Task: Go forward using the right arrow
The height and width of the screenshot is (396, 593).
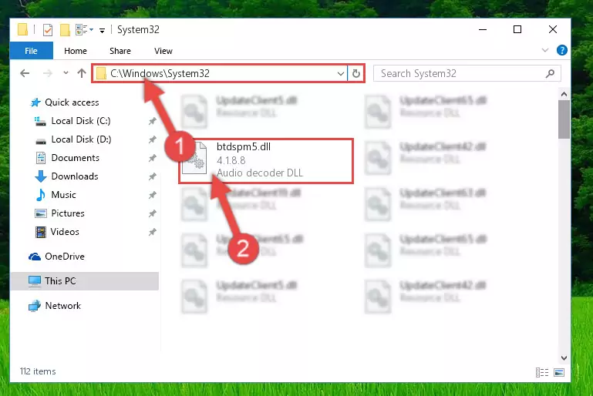Action: [48, 73]
